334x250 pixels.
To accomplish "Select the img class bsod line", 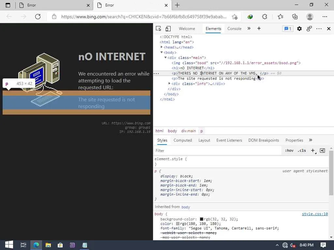I will (x=236, y=63).
